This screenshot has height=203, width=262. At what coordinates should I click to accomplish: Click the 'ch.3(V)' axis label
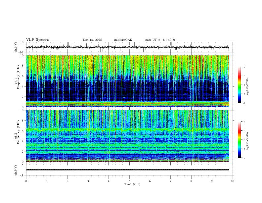pyautogui.click(x=16, y=170)
